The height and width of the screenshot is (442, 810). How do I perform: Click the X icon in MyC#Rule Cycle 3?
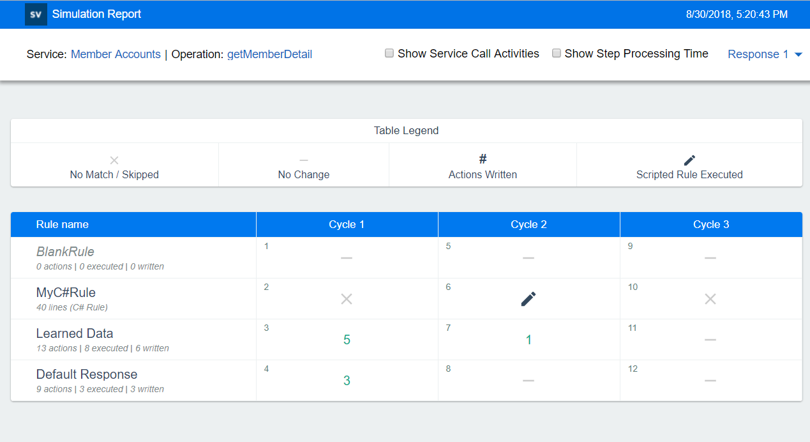[710, 299]
